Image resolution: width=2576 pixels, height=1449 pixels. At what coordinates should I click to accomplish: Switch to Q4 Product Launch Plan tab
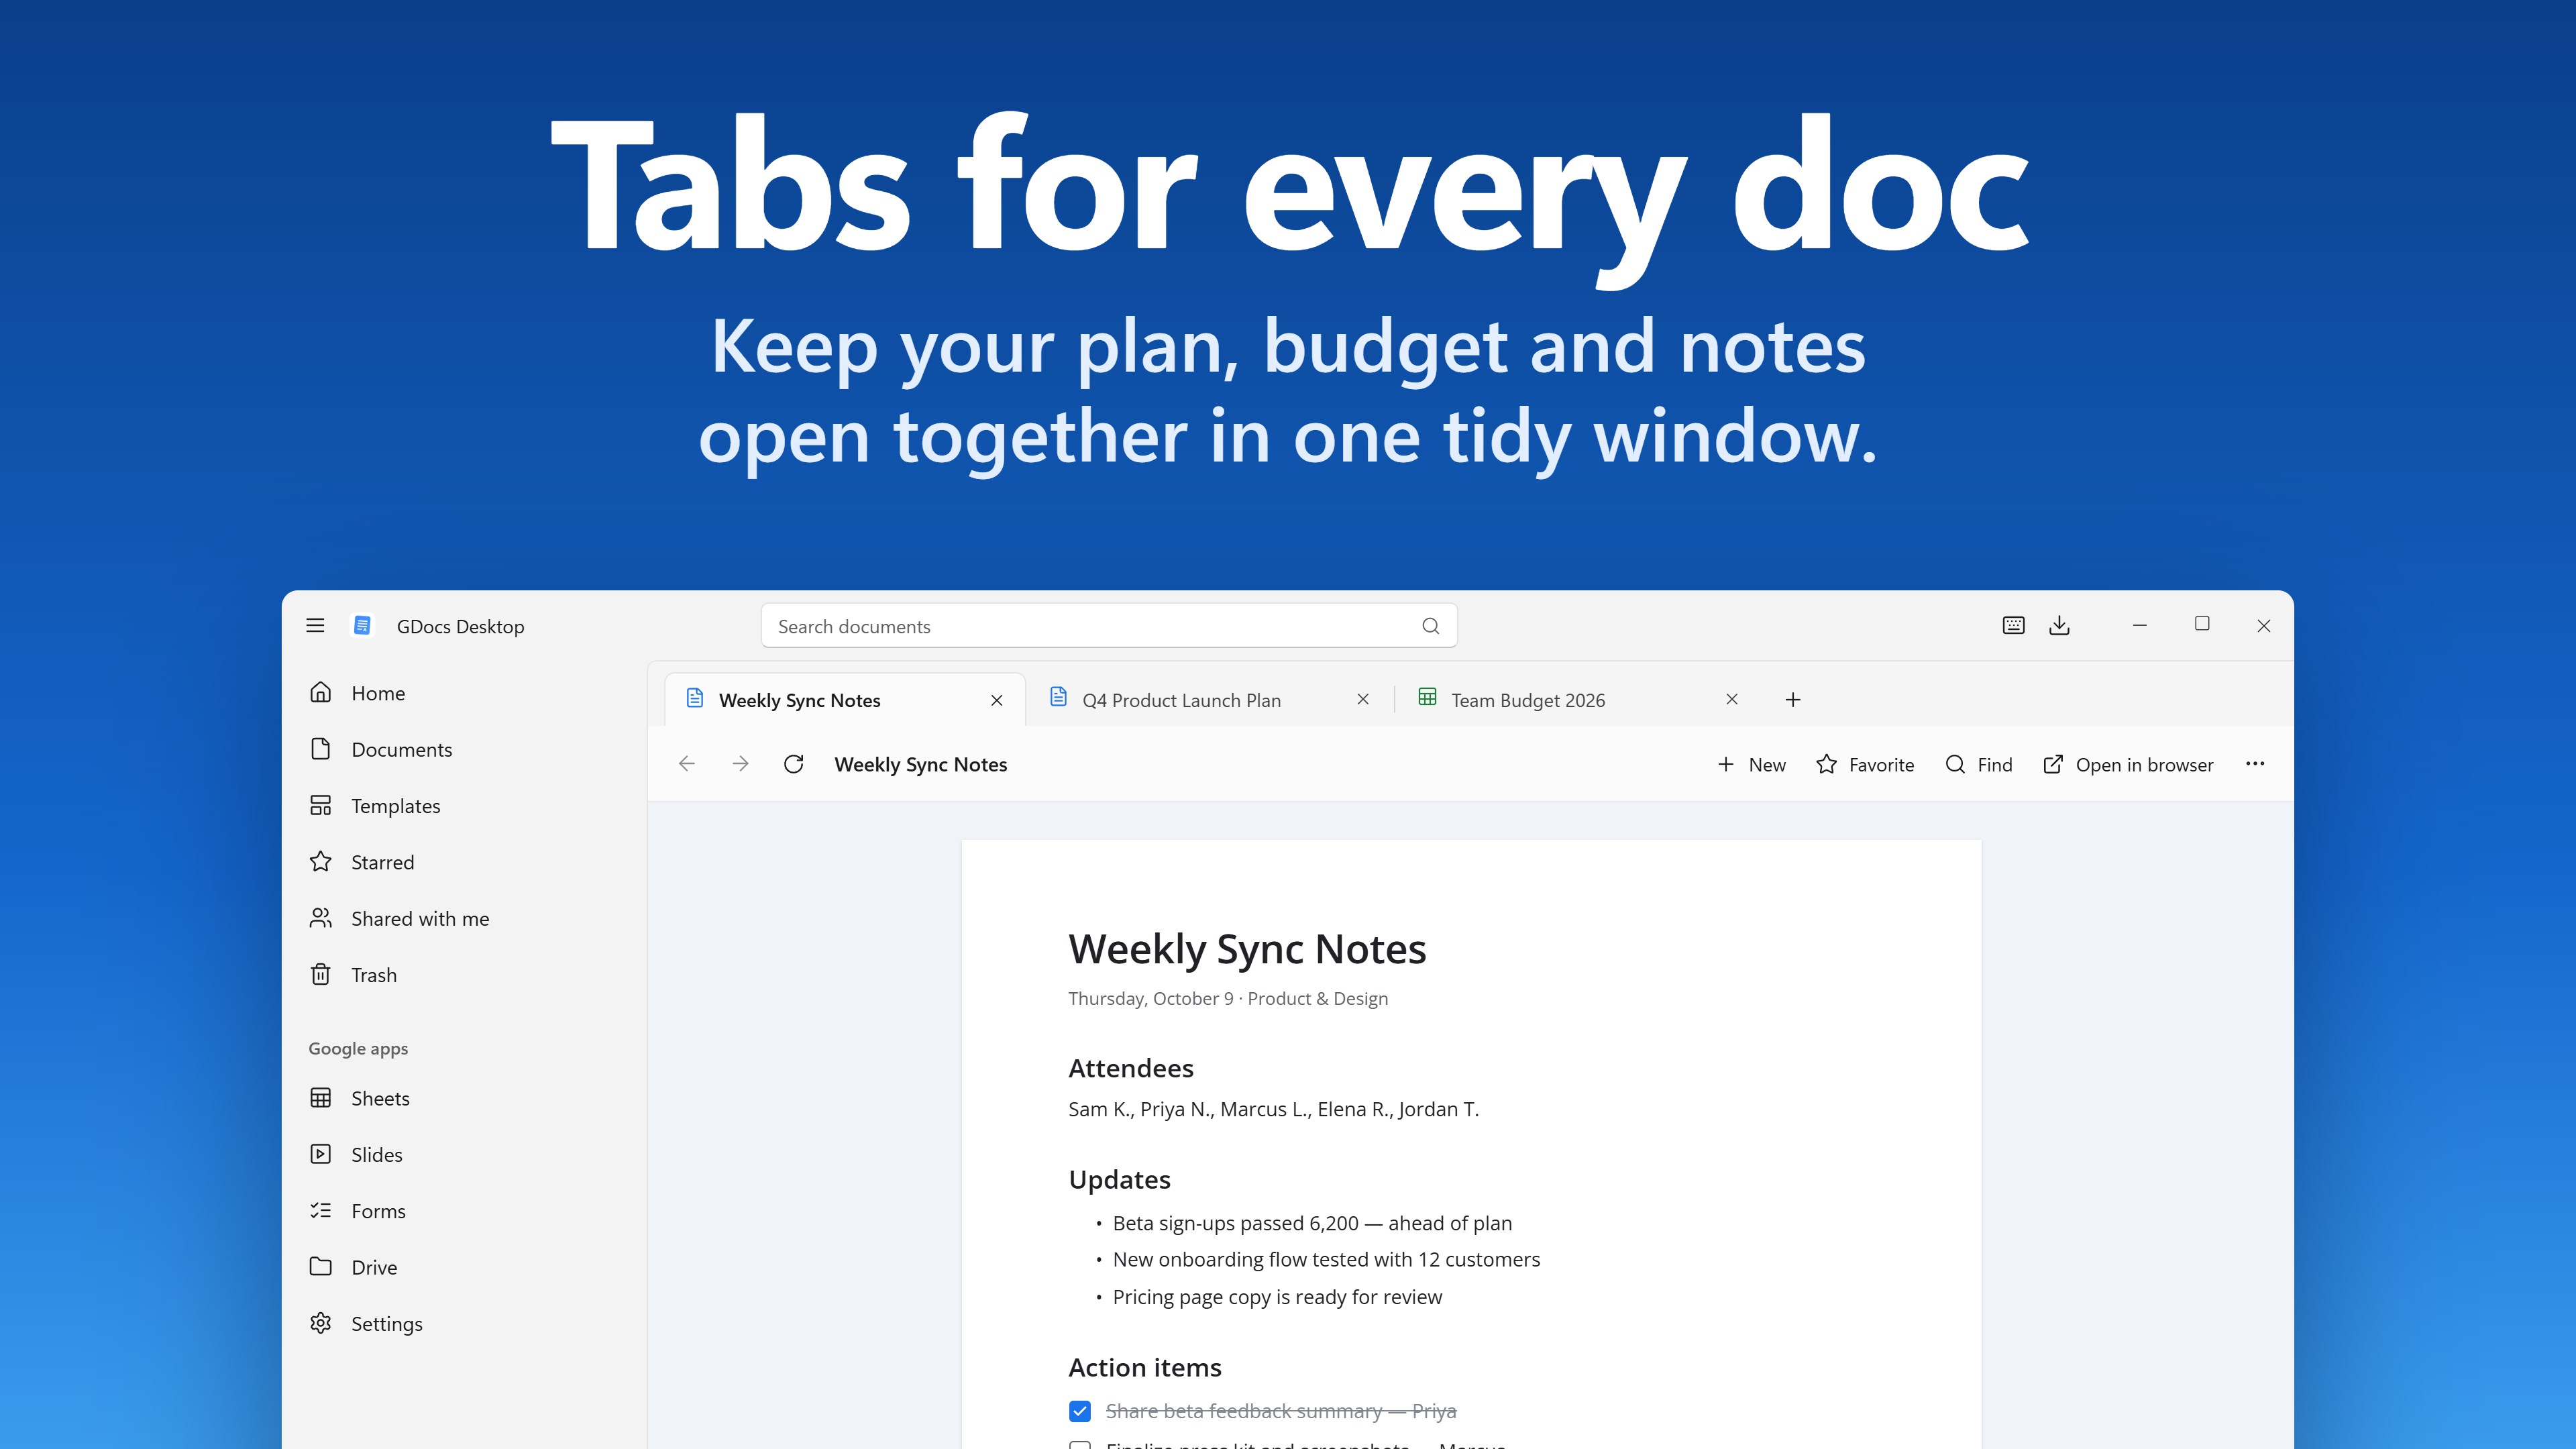tap(1209, 700)
